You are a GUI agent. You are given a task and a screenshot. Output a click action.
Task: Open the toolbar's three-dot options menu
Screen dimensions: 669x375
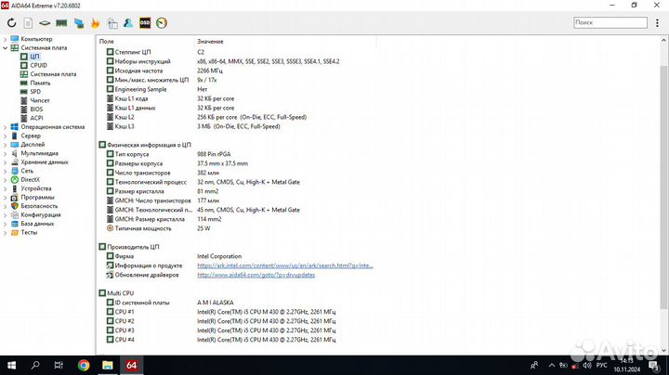(x=657, y=23)
